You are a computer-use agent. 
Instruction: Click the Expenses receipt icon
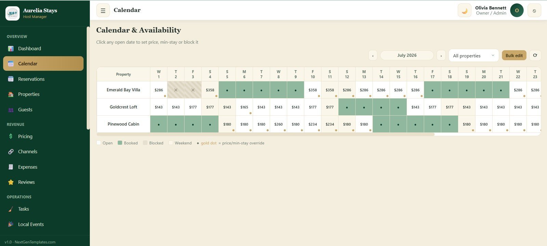coord(11,167)
